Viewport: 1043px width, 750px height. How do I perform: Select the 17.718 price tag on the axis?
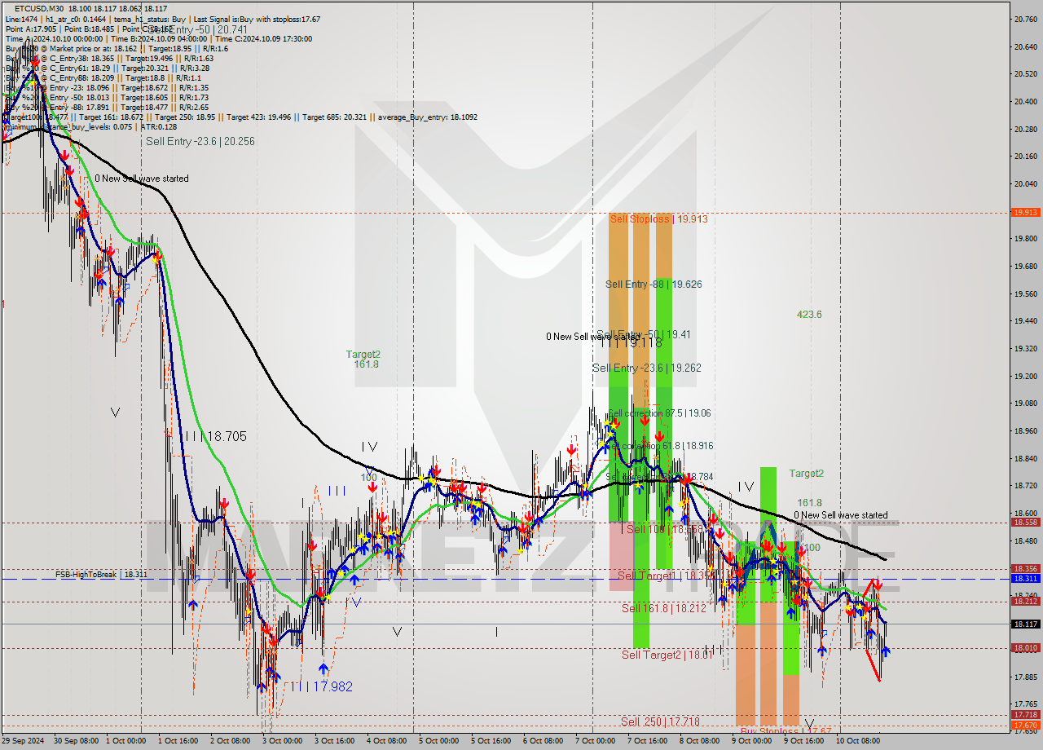click(1025, 715)
